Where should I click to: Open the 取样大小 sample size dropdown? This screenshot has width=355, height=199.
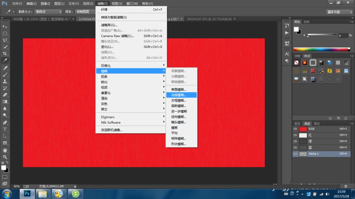(48, 12)
